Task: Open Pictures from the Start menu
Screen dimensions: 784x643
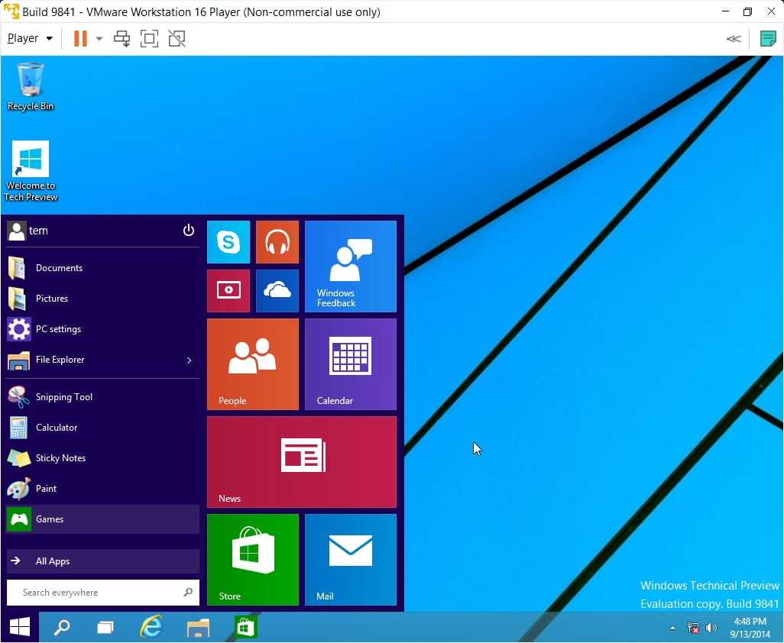Action: (102, 299)
